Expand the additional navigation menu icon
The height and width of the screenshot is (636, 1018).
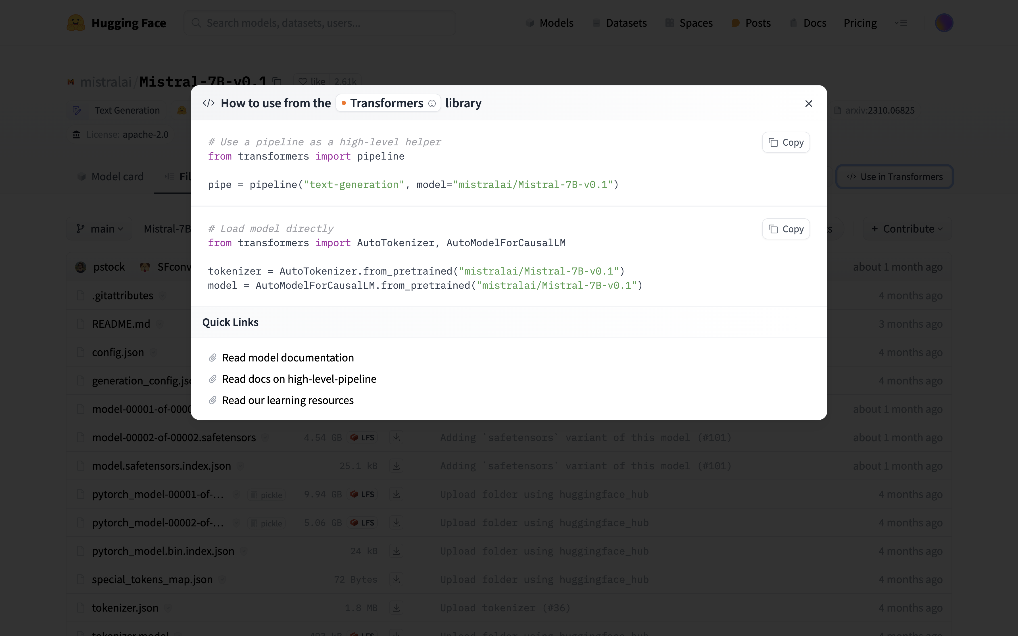click(x=901, y=23)
